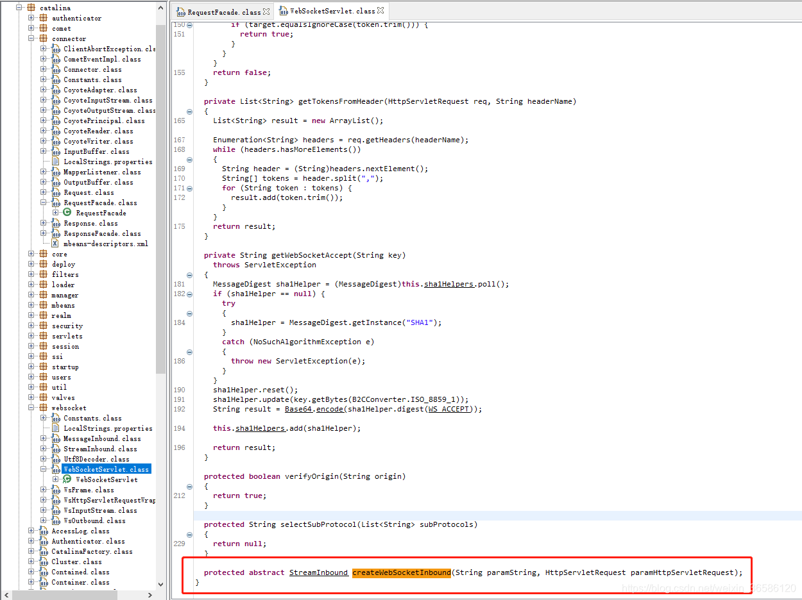Viewport: 802px width, 600px height.
Task: Collapse the selectSubProtocol method fold
Action: [189, 534]
